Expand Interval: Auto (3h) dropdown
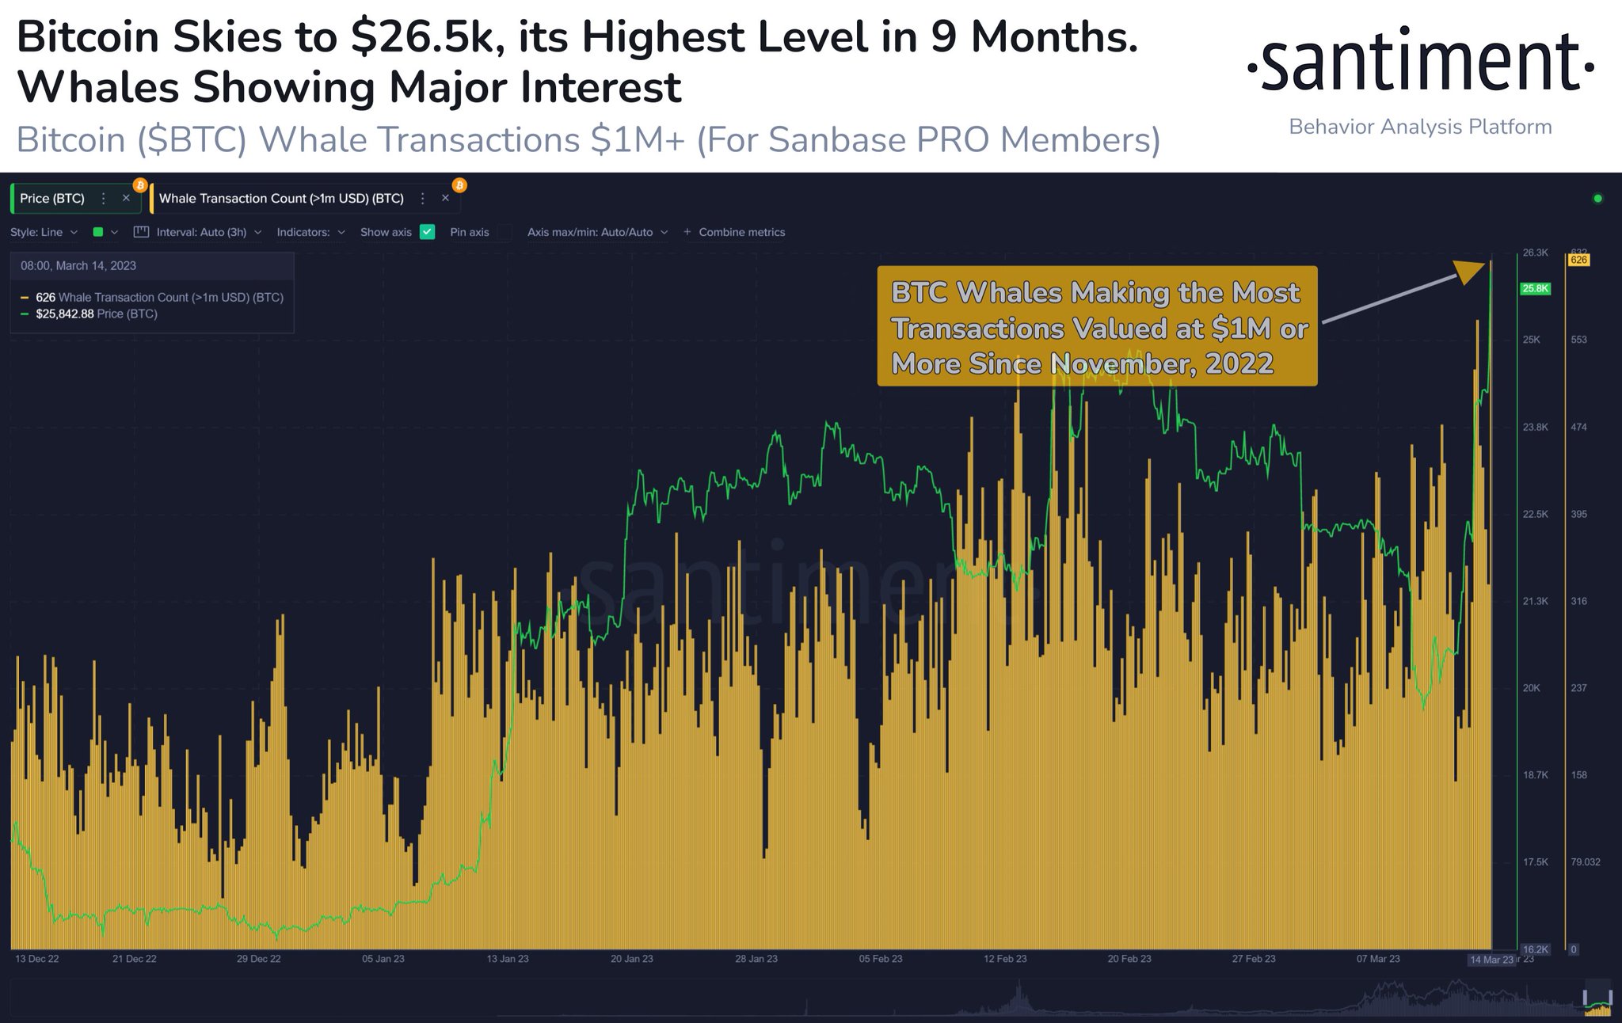This screenshot has height=1023, width=1622. [x=208, y=232]
